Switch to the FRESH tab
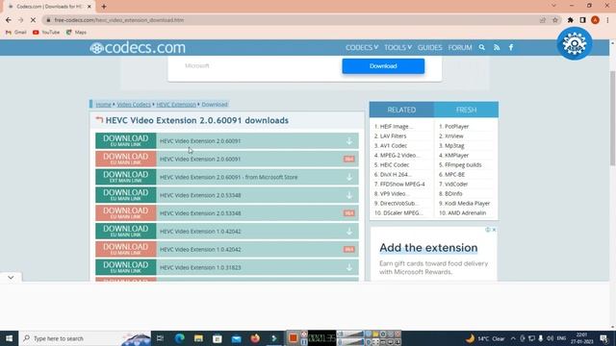This screenshot has height=346, width=616. tap(466, 110)
